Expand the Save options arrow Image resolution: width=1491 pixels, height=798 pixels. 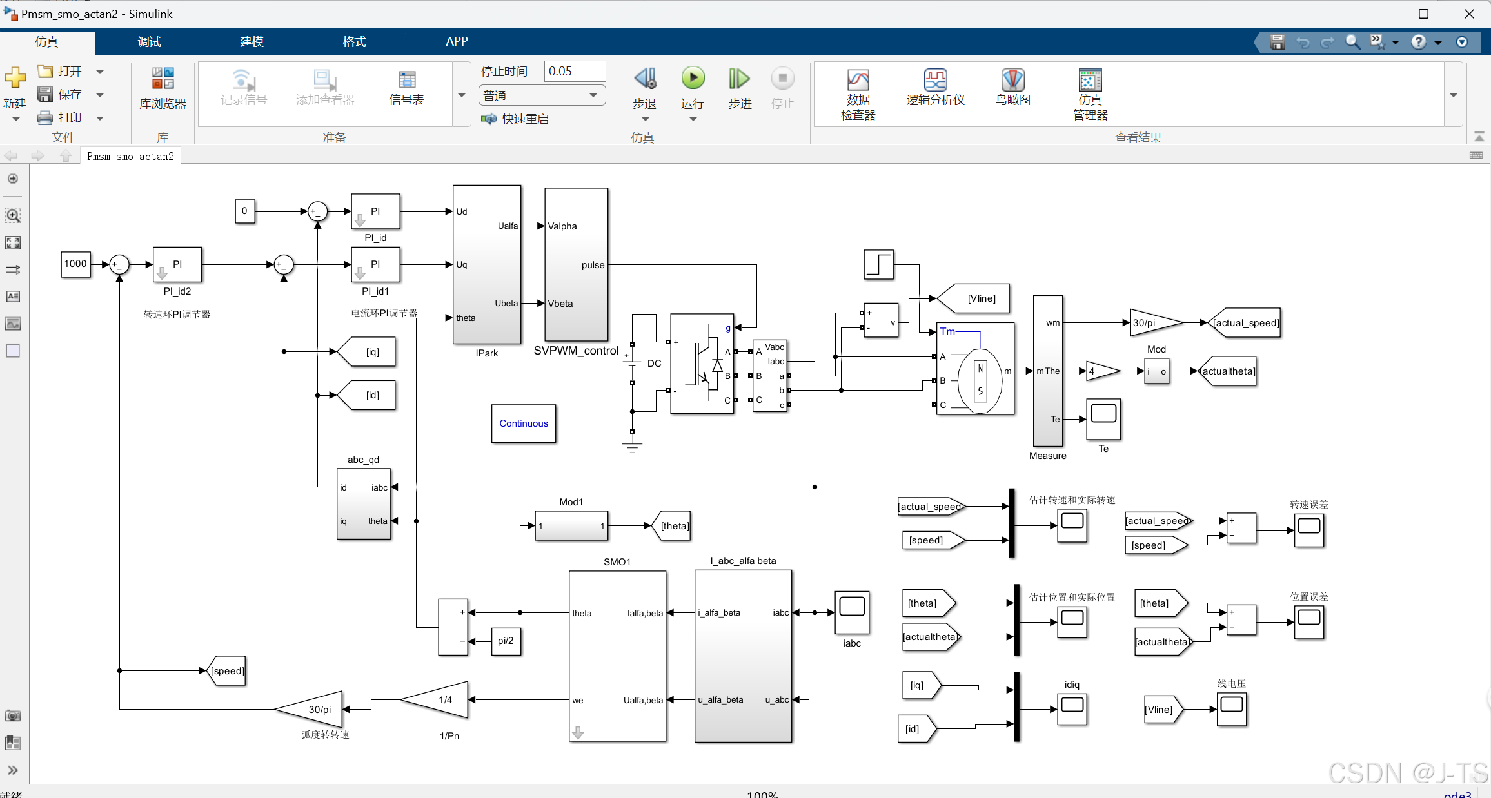pos(100,95)
